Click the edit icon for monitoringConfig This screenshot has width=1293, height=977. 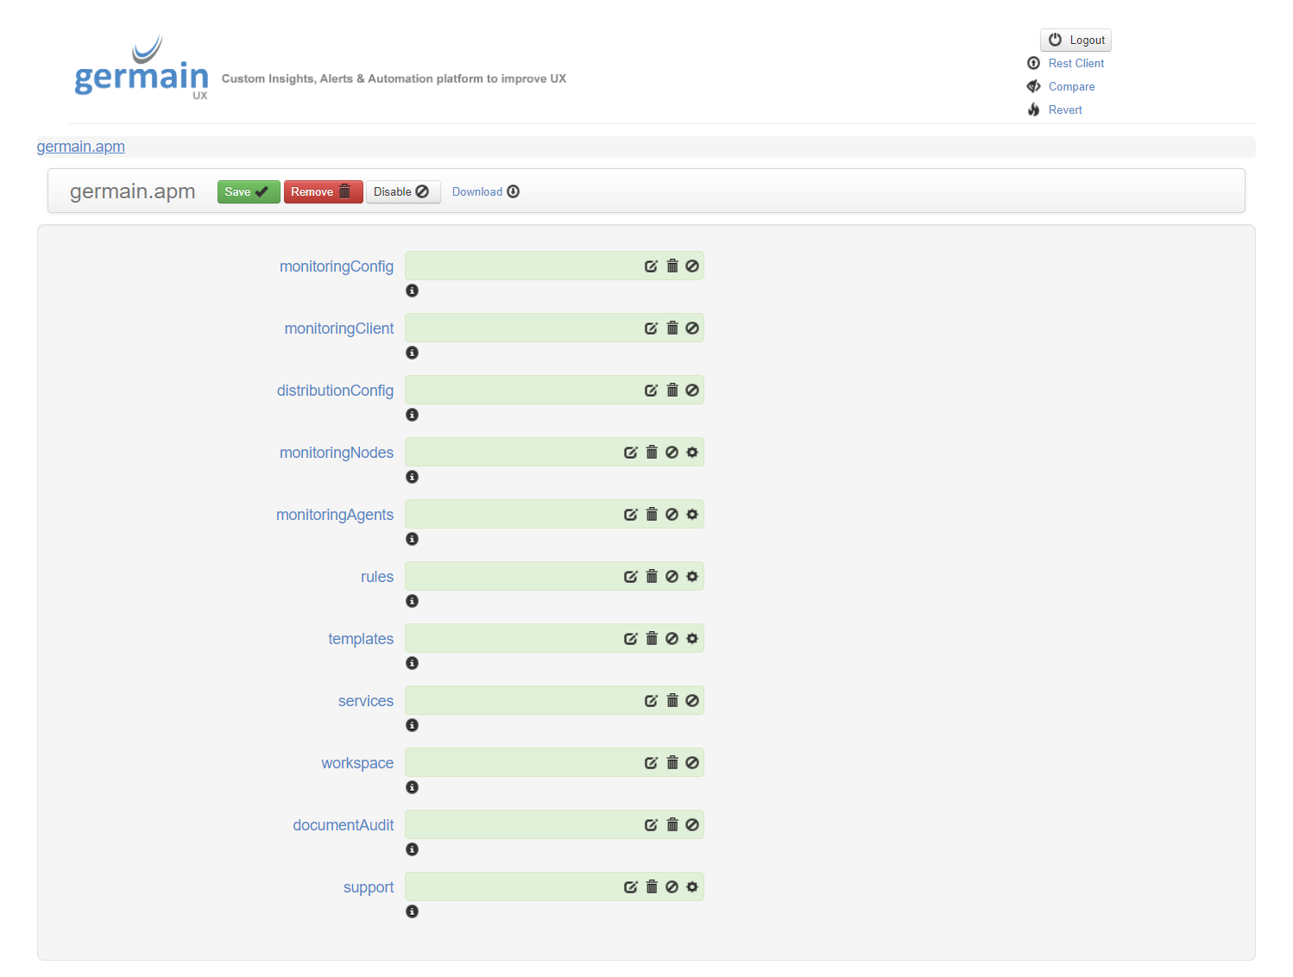click(651, 266)
